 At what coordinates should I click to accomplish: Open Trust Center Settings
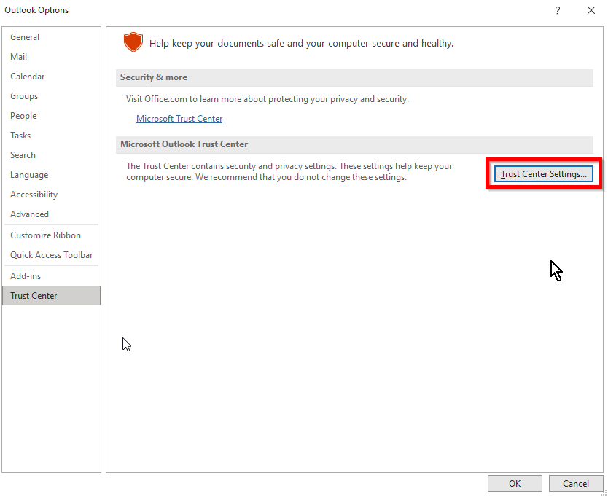point(543,174)
